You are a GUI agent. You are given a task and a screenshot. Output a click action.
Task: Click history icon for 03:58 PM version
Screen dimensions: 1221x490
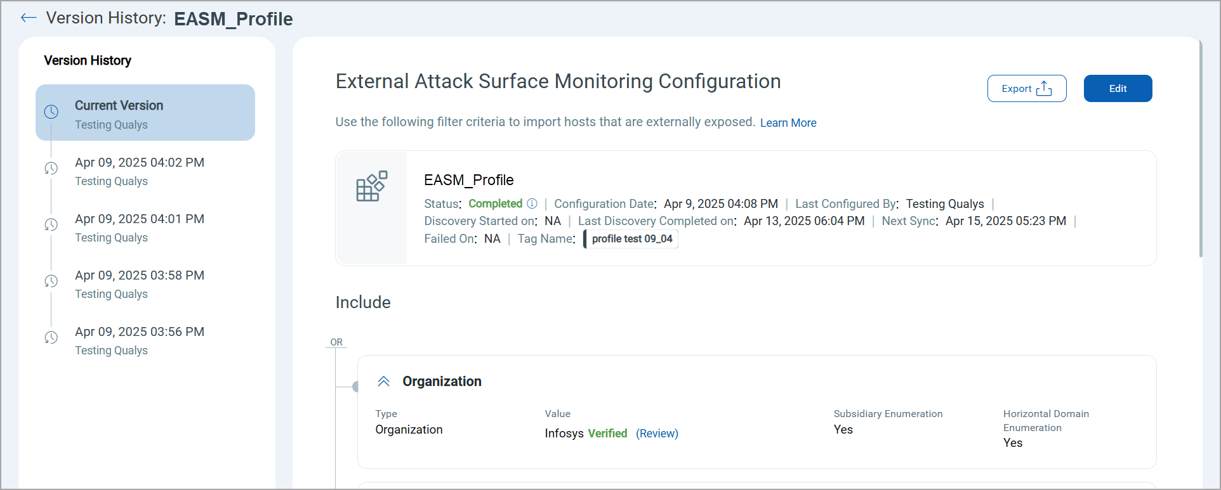(x=51, y=281)
